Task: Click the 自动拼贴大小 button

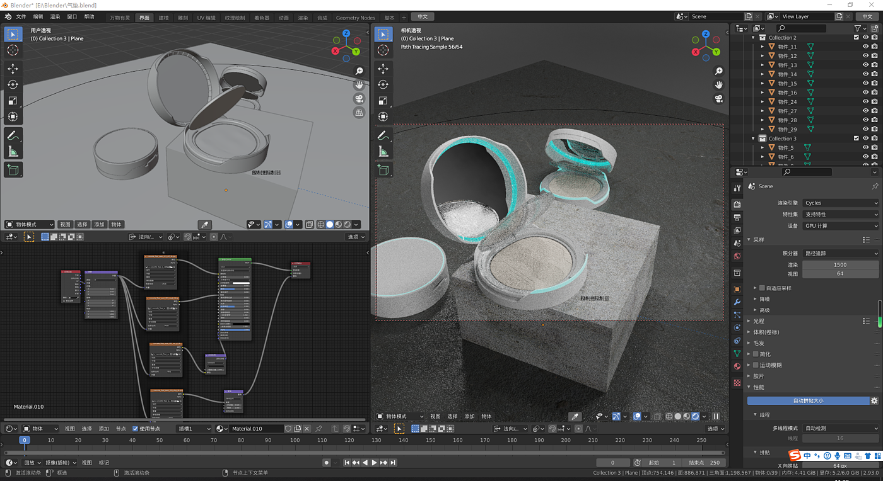Action: coord(808,400)
